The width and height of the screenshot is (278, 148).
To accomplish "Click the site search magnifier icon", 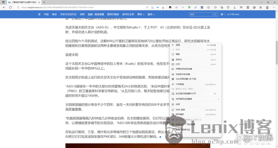I will pyautogui.click(x=215, y=14).
